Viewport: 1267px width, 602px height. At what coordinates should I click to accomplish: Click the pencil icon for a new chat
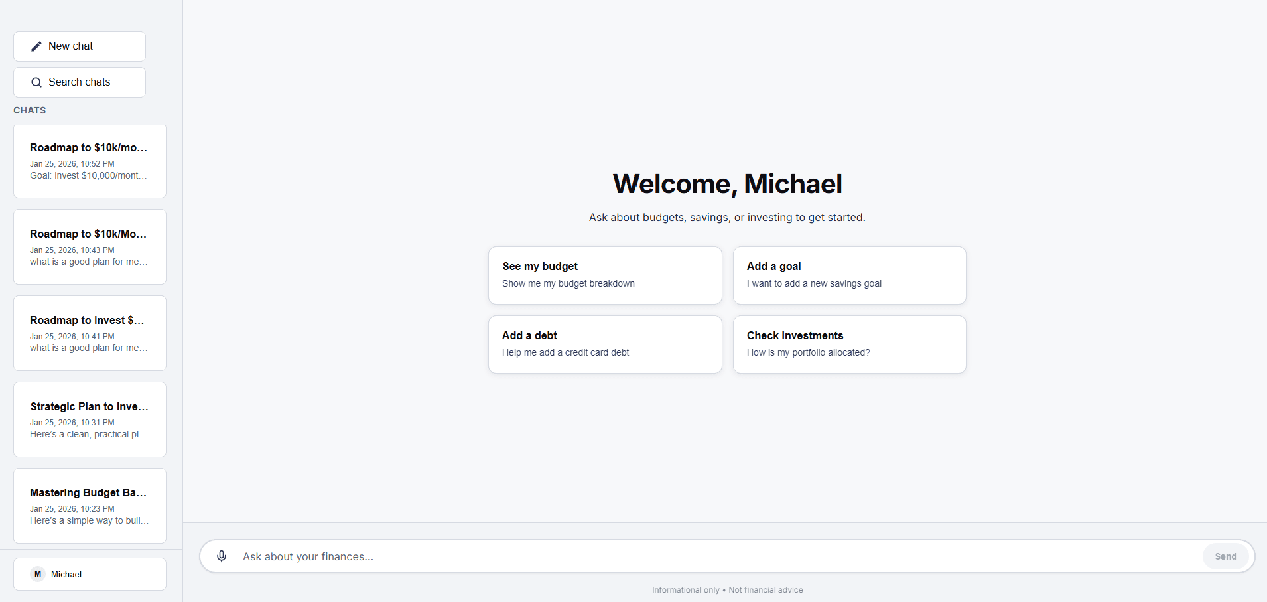click(x=36, y=46)
